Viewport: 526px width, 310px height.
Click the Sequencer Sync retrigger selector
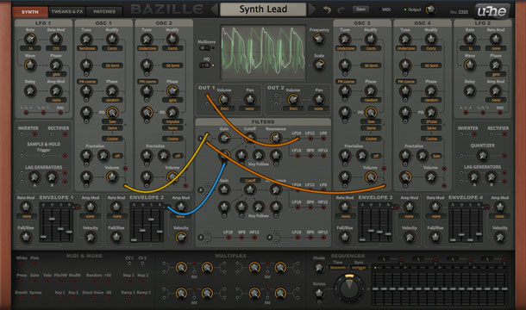(x=359, y=268)
